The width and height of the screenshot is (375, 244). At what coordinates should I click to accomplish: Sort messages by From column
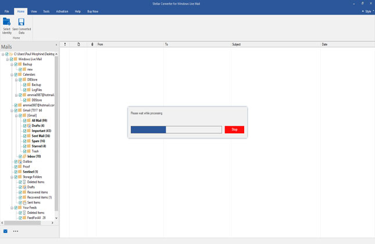tap(130, 45)
